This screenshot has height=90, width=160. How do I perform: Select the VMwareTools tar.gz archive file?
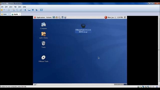tap(83, 28)
